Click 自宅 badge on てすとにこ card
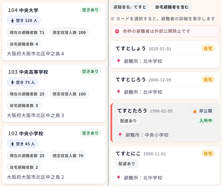This screenshot has width=222, height=186. (x=208, y=154)
